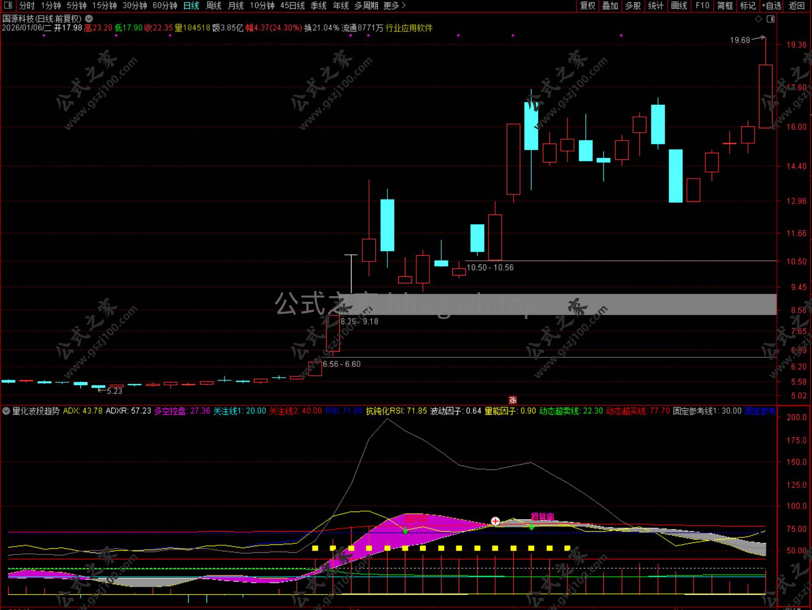
Task: Click the 动态超卖线: 22.30 value
Action: click(571, 411)
